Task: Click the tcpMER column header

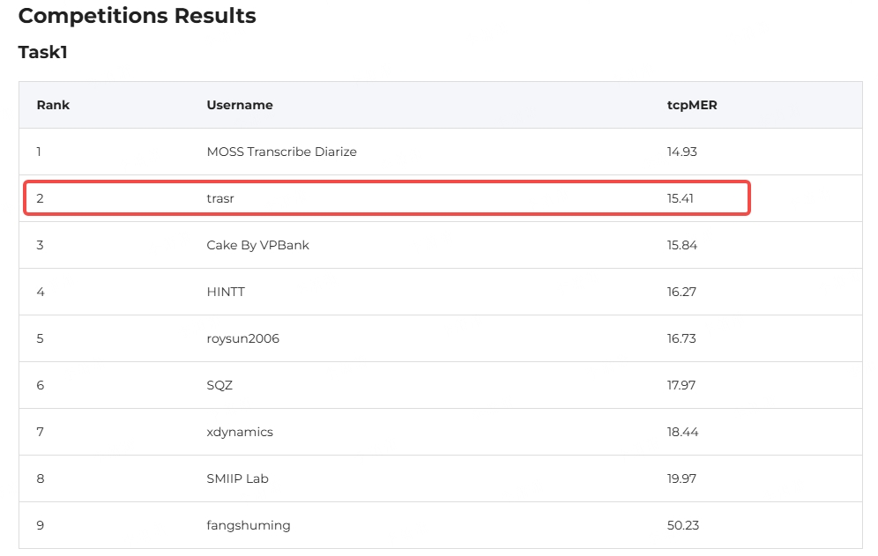Action: pyautogui.click(x=692, y=105)
